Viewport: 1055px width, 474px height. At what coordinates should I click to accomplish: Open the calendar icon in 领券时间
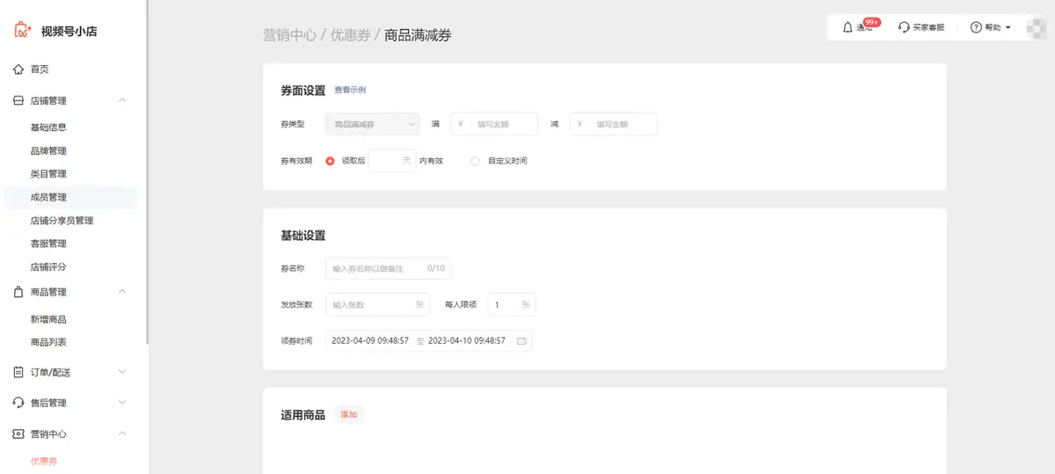coord(520,340)
